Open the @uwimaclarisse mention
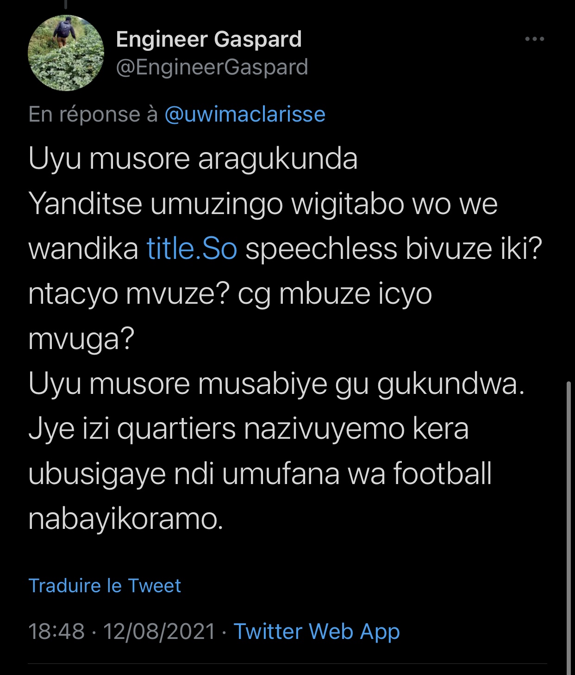This screenshot has height=675, width=575. click(245, 115)
